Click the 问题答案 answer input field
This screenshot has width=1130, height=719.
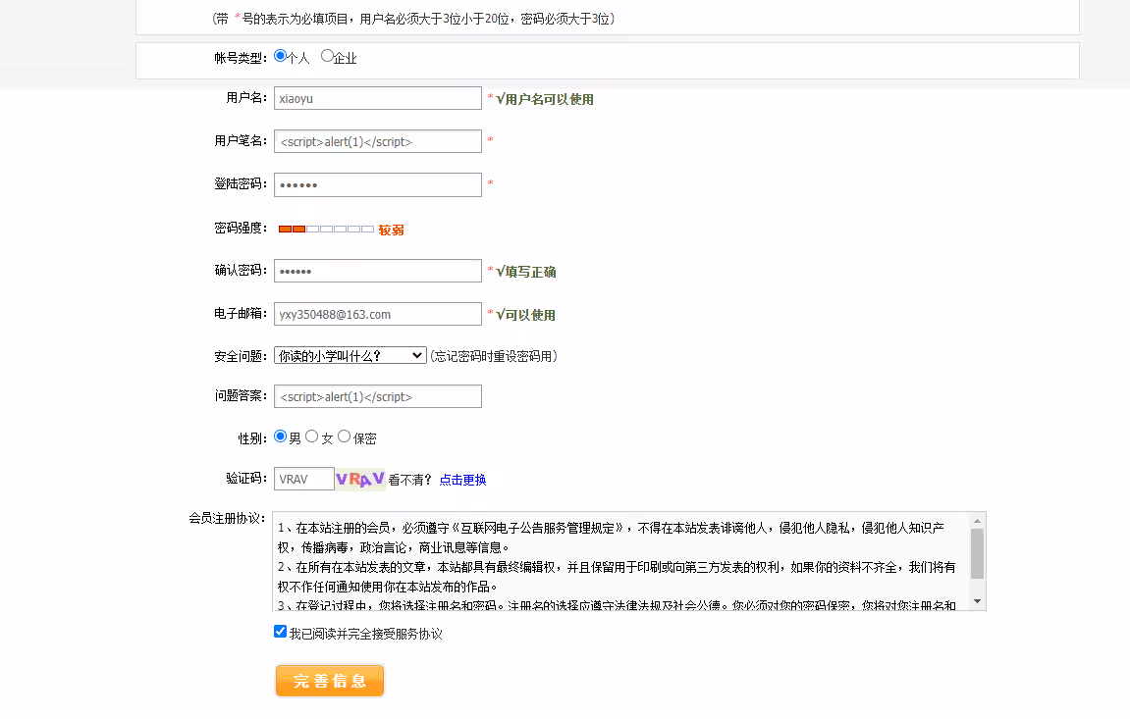(377, 396)
